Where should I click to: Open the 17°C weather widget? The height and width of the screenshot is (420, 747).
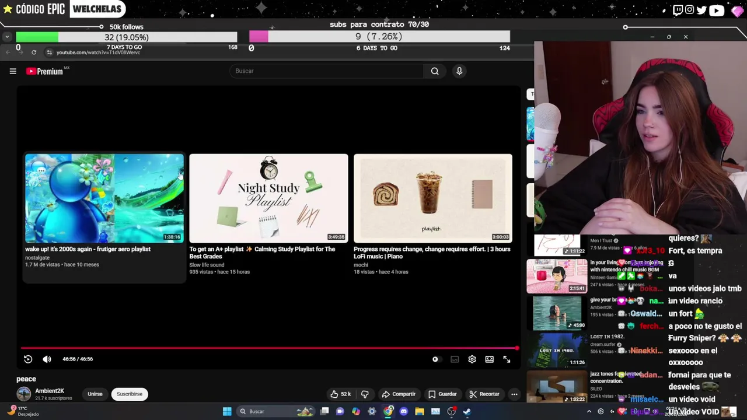(23, 411)
